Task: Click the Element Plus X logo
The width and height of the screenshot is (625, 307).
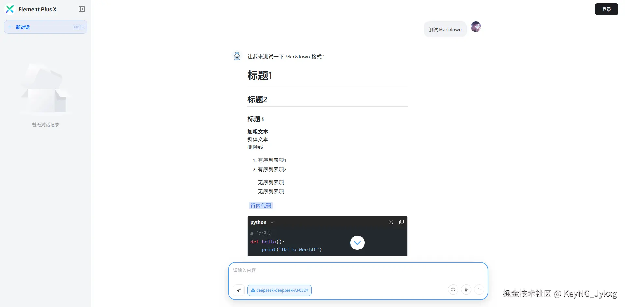Action: [x=10, y=9]
